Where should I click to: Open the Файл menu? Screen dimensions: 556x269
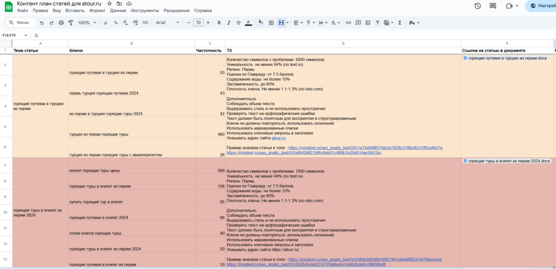click(23, 11)
